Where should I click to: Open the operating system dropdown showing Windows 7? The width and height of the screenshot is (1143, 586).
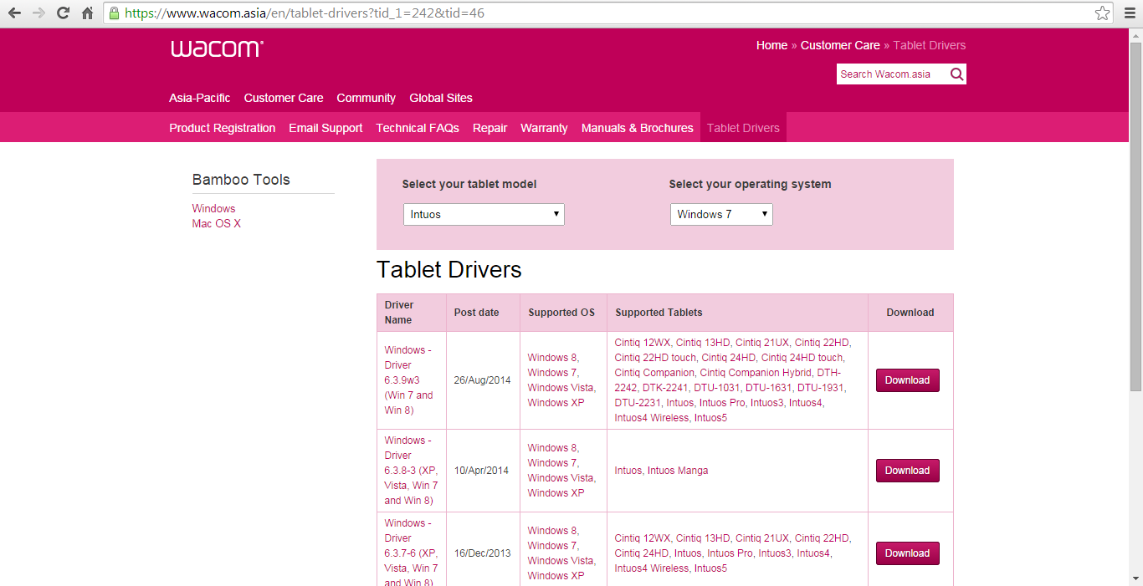721,215
